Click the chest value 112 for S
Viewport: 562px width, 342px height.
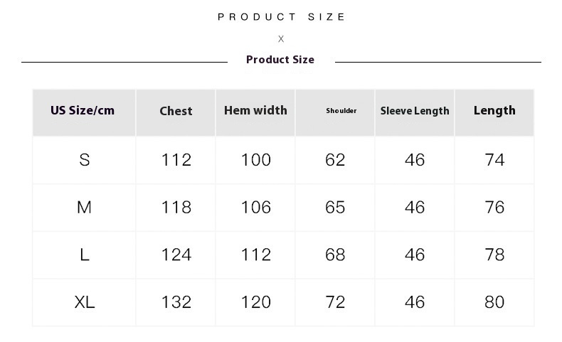pyautogui.click(x=176, y=160)
